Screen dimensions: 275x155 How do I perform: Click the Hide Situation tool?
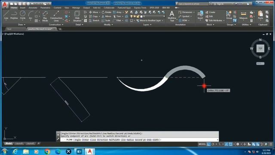(77, 16)
